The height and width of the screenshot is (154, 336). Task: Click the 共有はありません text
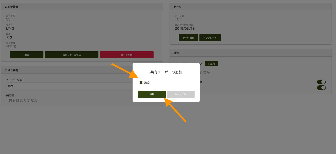pos(23,100)
